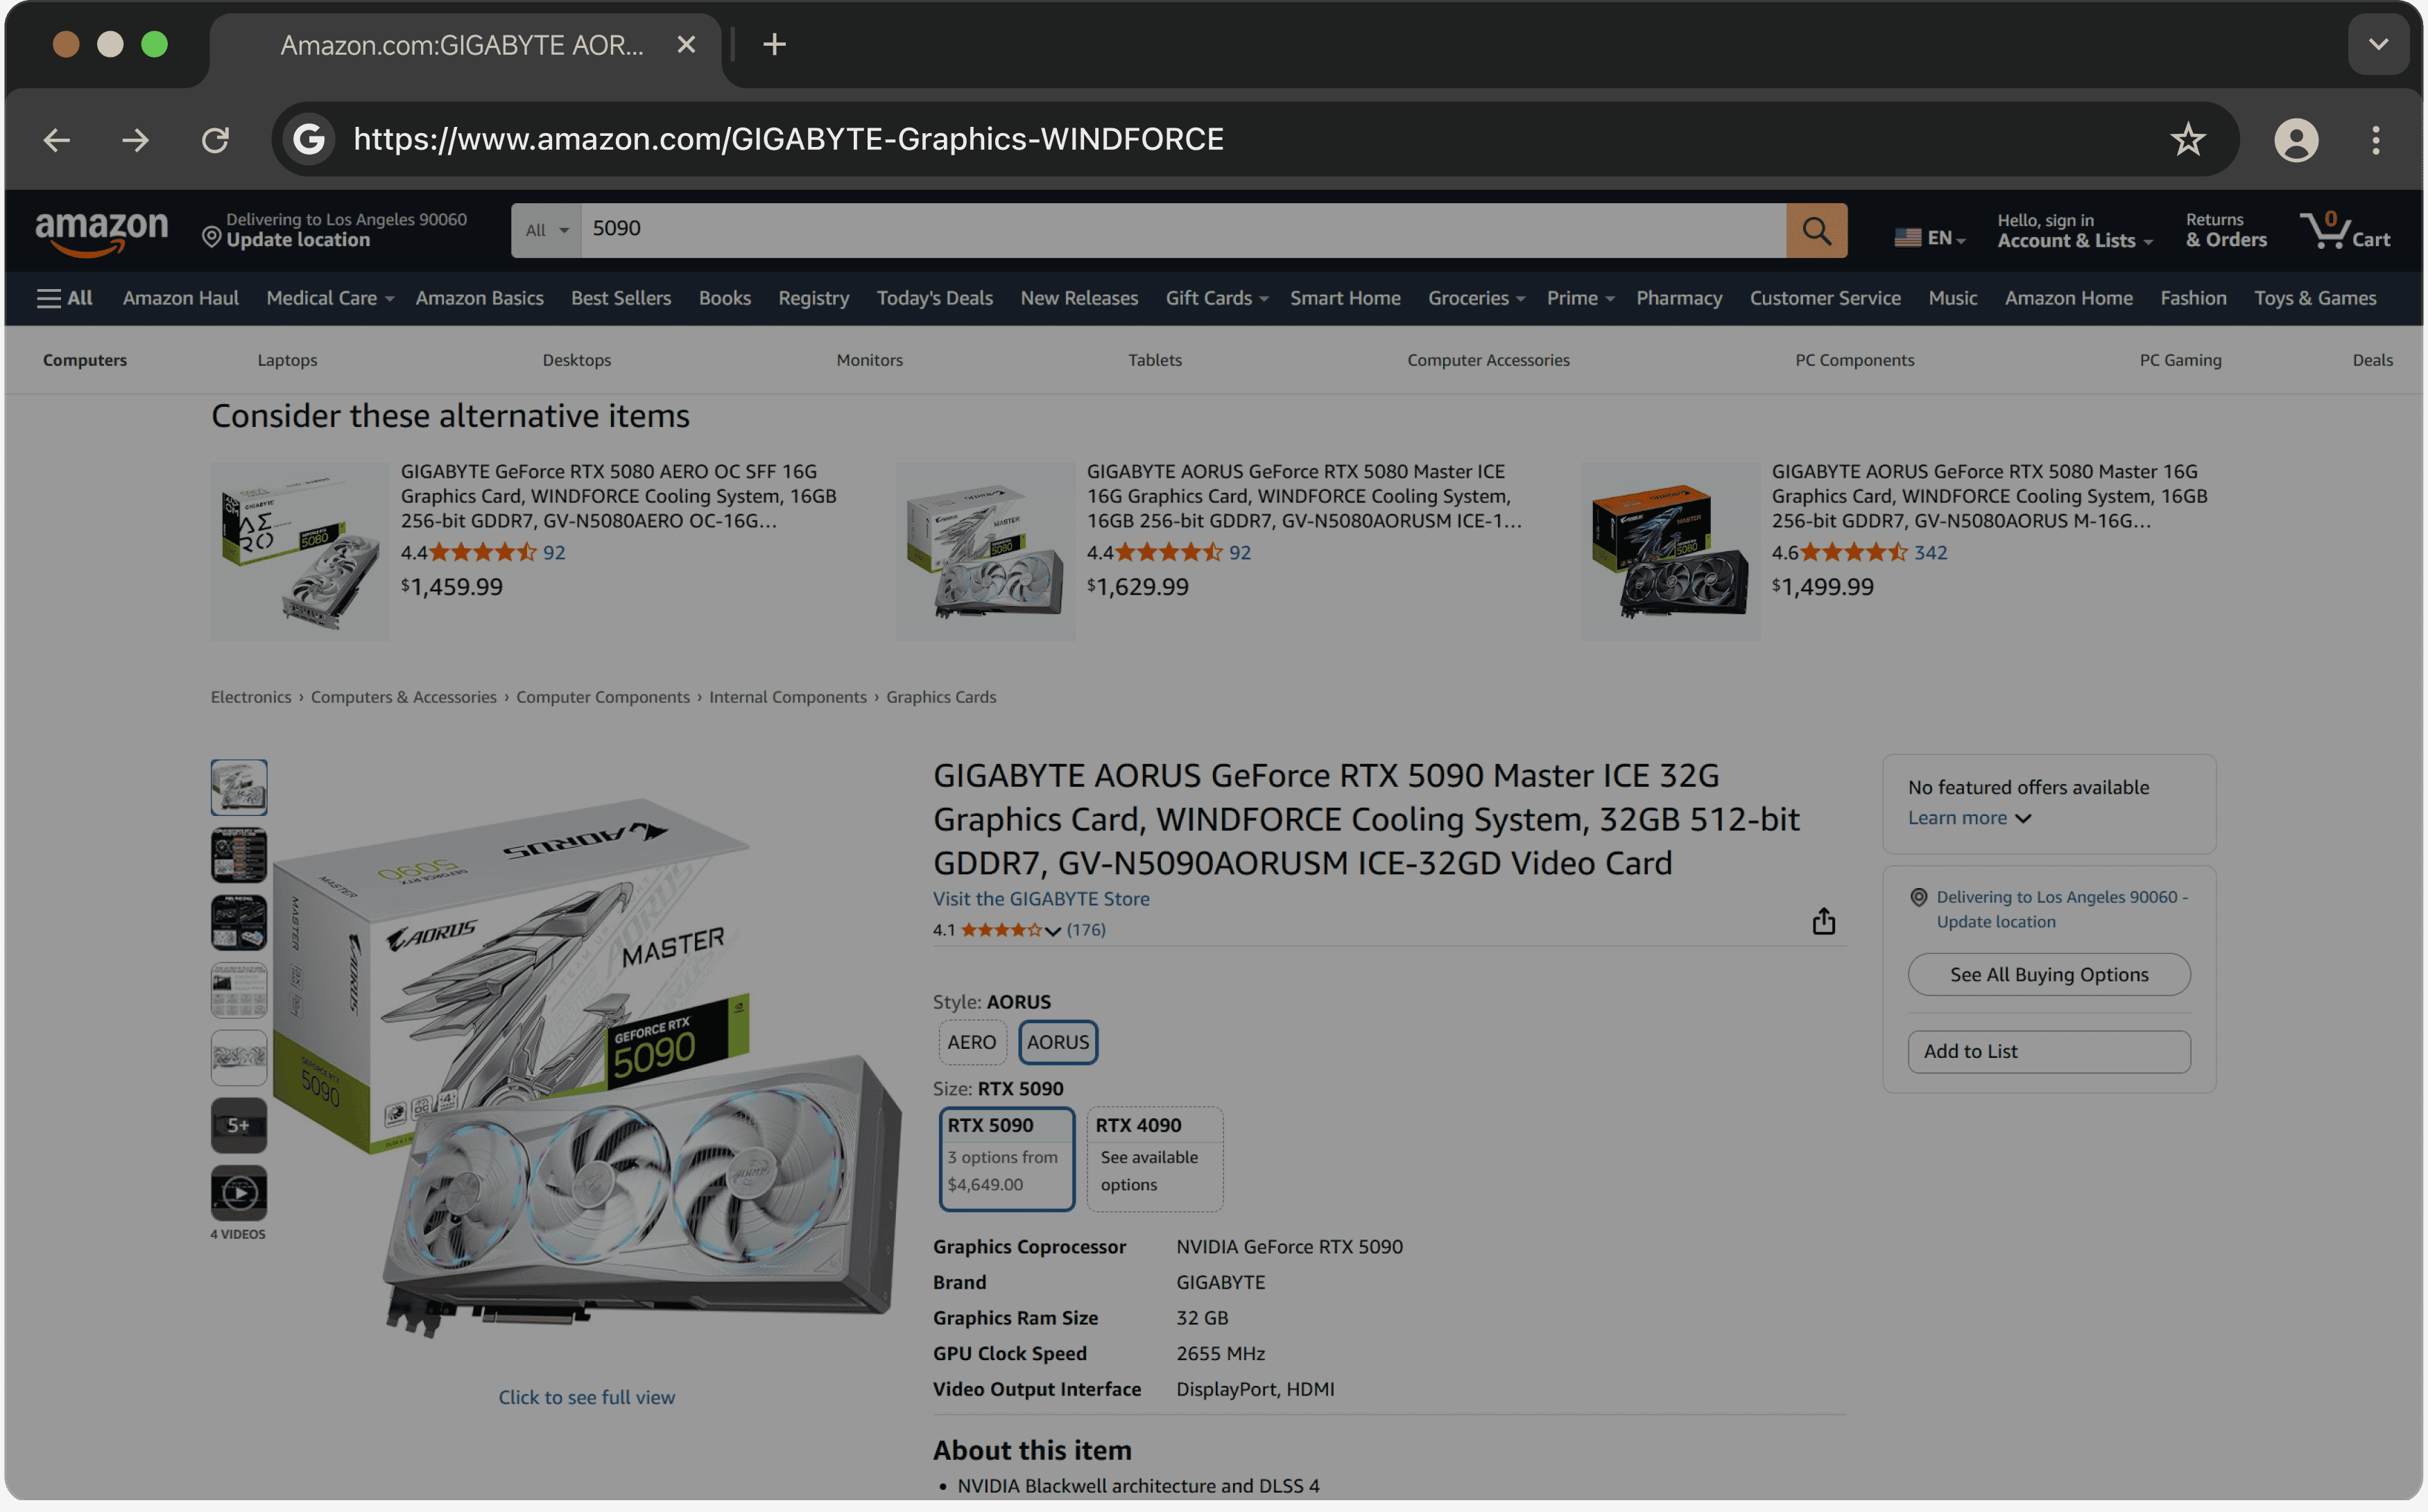Open the All search category dropdown

[546, 231]
